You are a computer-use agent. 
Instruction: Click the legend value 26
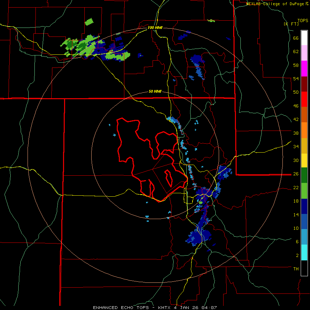coord(296,174)
